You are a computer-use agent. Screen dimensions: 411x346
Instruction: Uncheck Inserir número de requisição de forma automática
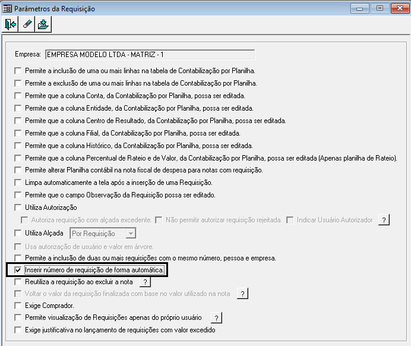18,270
